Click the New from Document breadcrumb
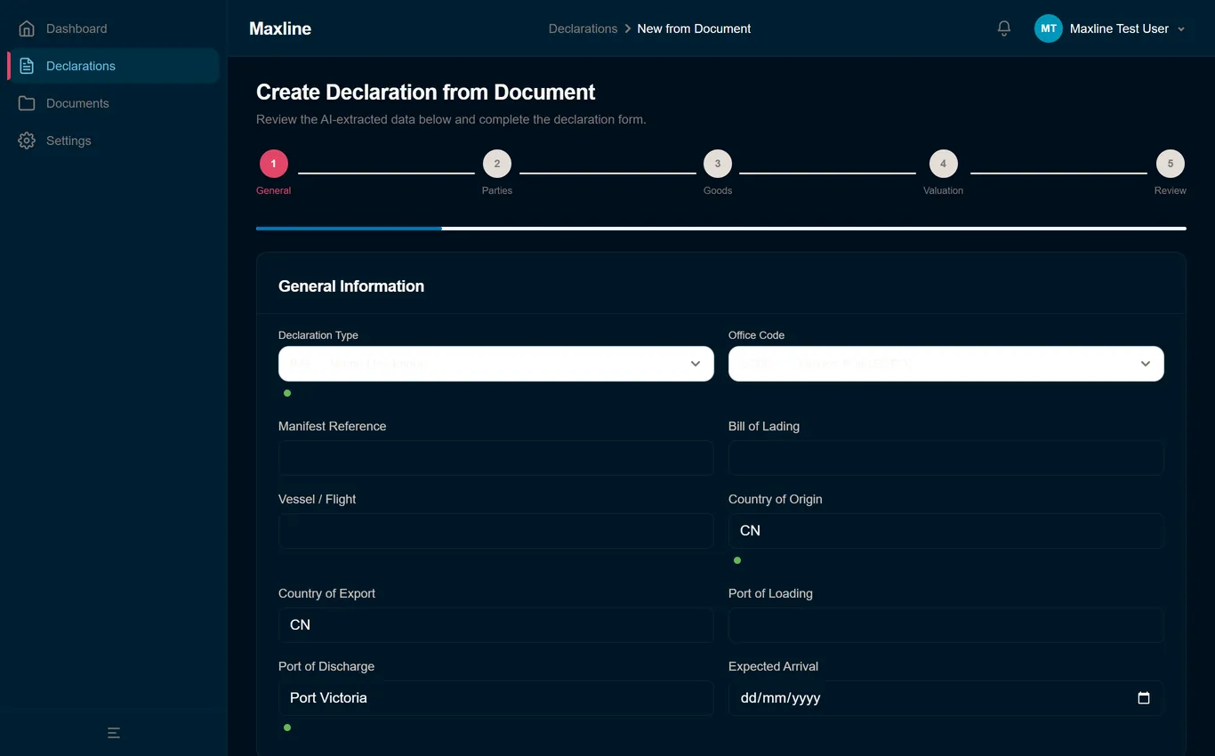The image size is (1215, 756). (x=694, y=28)
